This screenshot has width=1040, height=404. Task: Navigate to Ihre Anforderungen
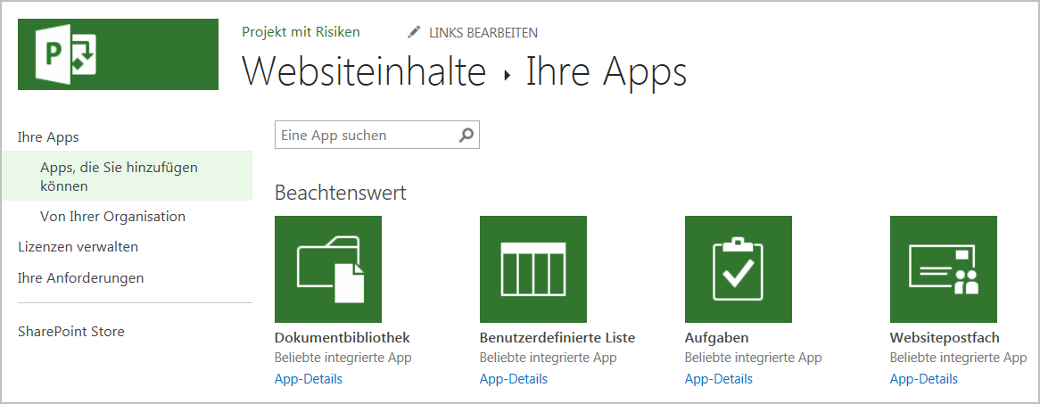coord(80,278)
